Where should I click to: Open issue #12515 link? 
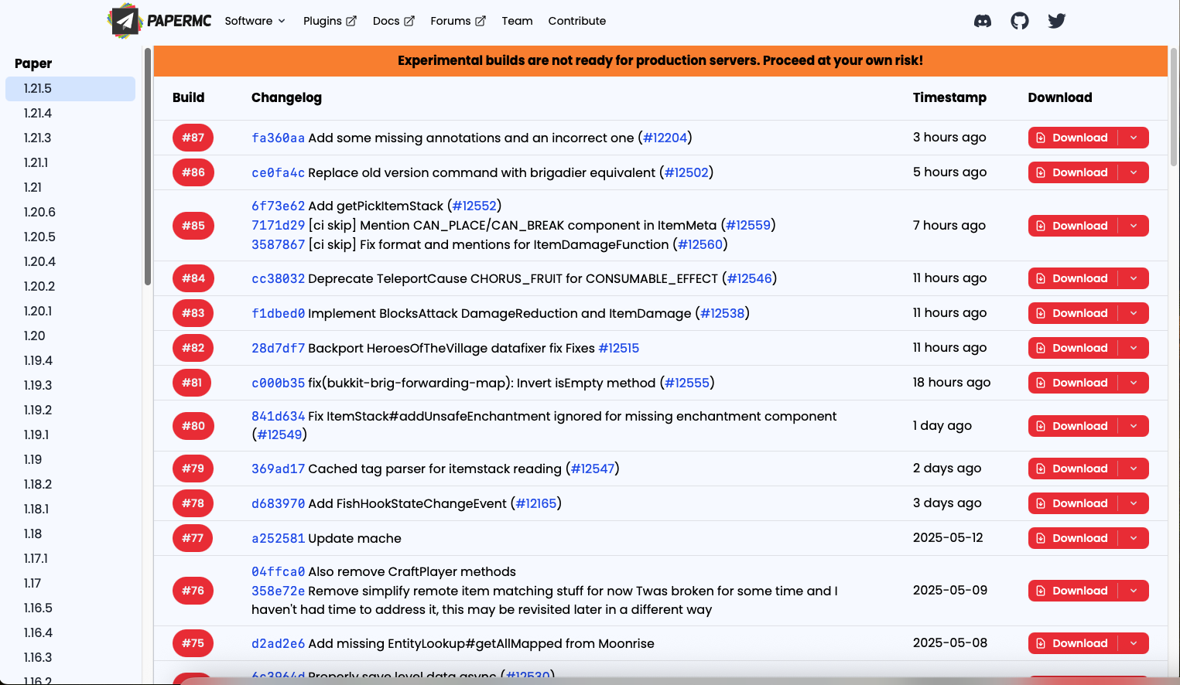tap(619, 349)
